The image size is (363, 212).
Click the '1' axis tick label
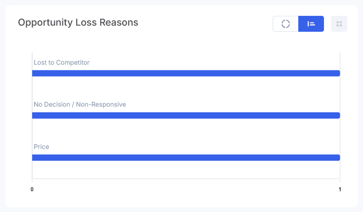pos(340,189)
